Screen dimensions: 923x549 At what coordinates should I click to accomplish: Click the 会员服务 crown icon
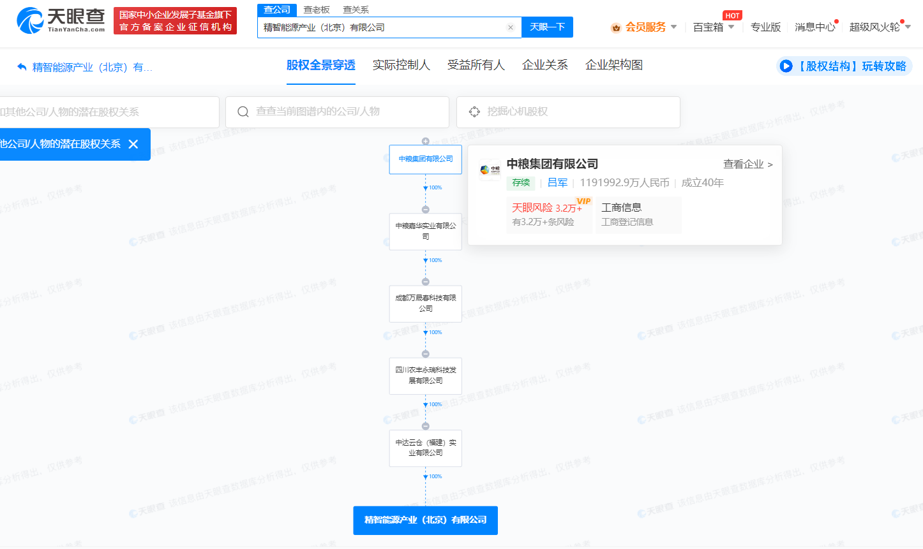[x=616, y=27]
